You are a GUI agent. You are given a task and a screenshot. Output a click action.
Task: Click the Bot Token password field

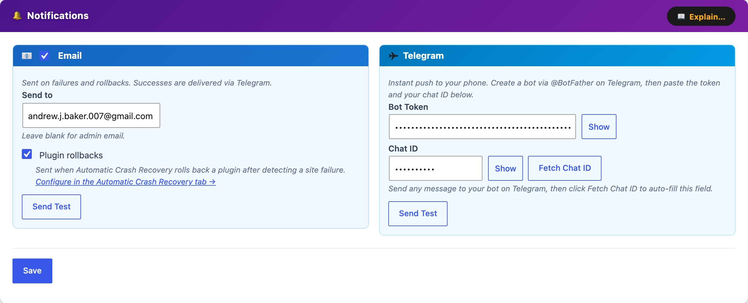coord(482,127)
